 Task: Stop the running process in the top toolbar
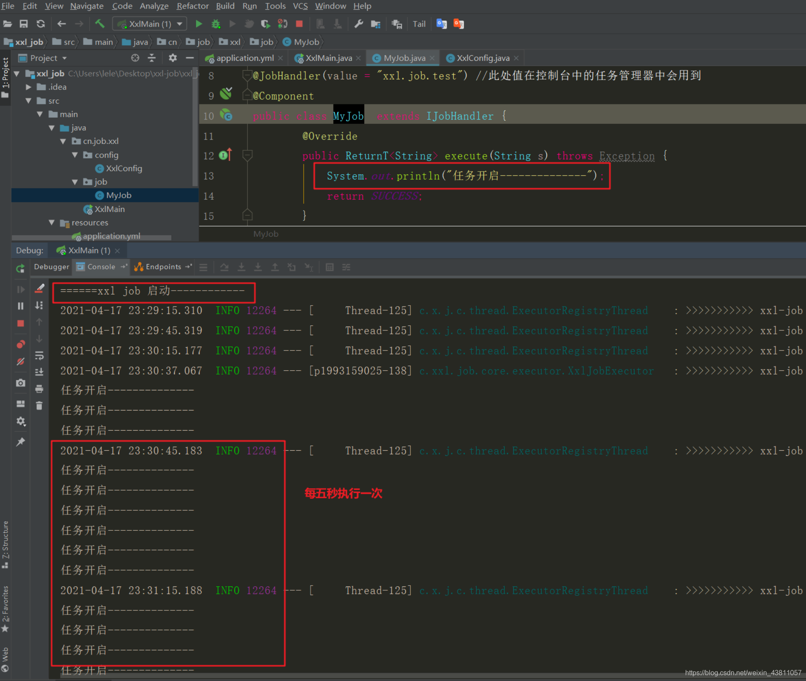[x=299, y=24]
